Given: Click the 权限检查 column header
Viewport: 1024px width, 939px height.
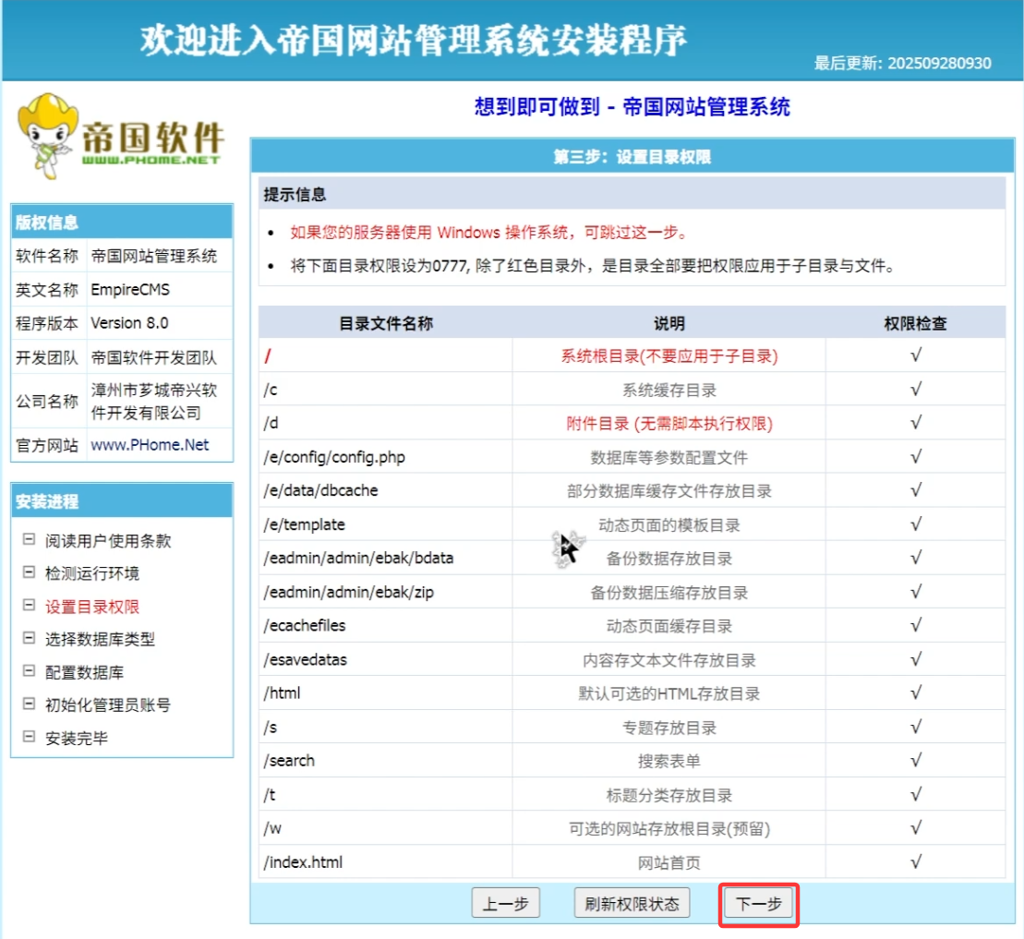Looking at the screenshot, I should 915,323.
